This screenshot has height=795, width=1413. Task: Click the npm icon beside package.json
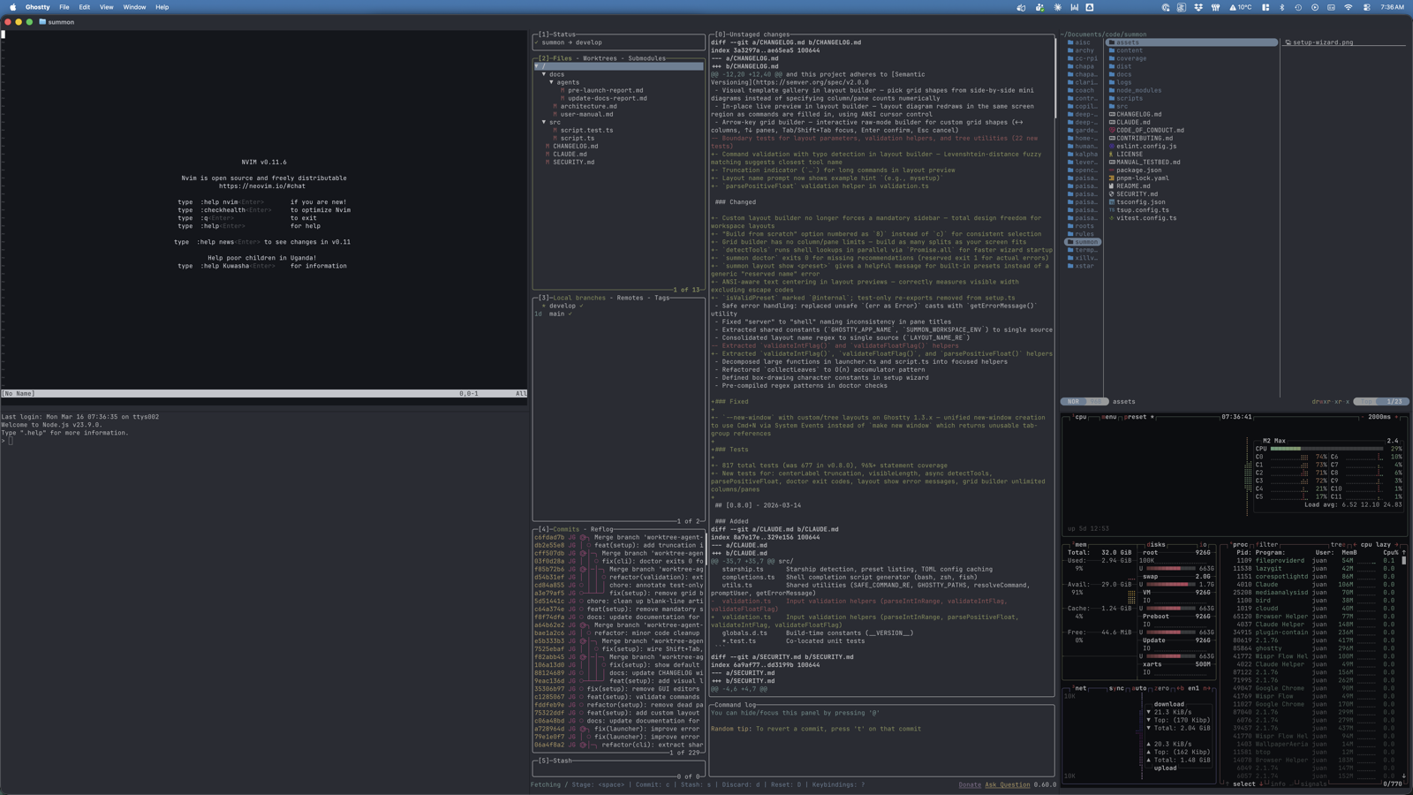[x=1111, y=170]
